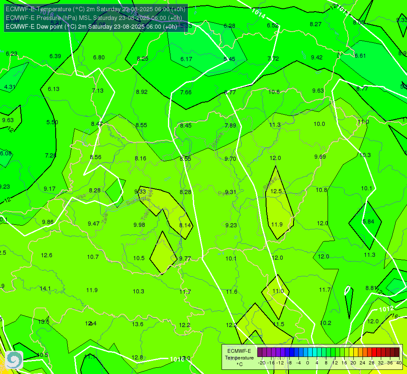407x374 pixels.
Task: Select the ECMWF-E Dew point 2m layer line
Action: [91, 27]
